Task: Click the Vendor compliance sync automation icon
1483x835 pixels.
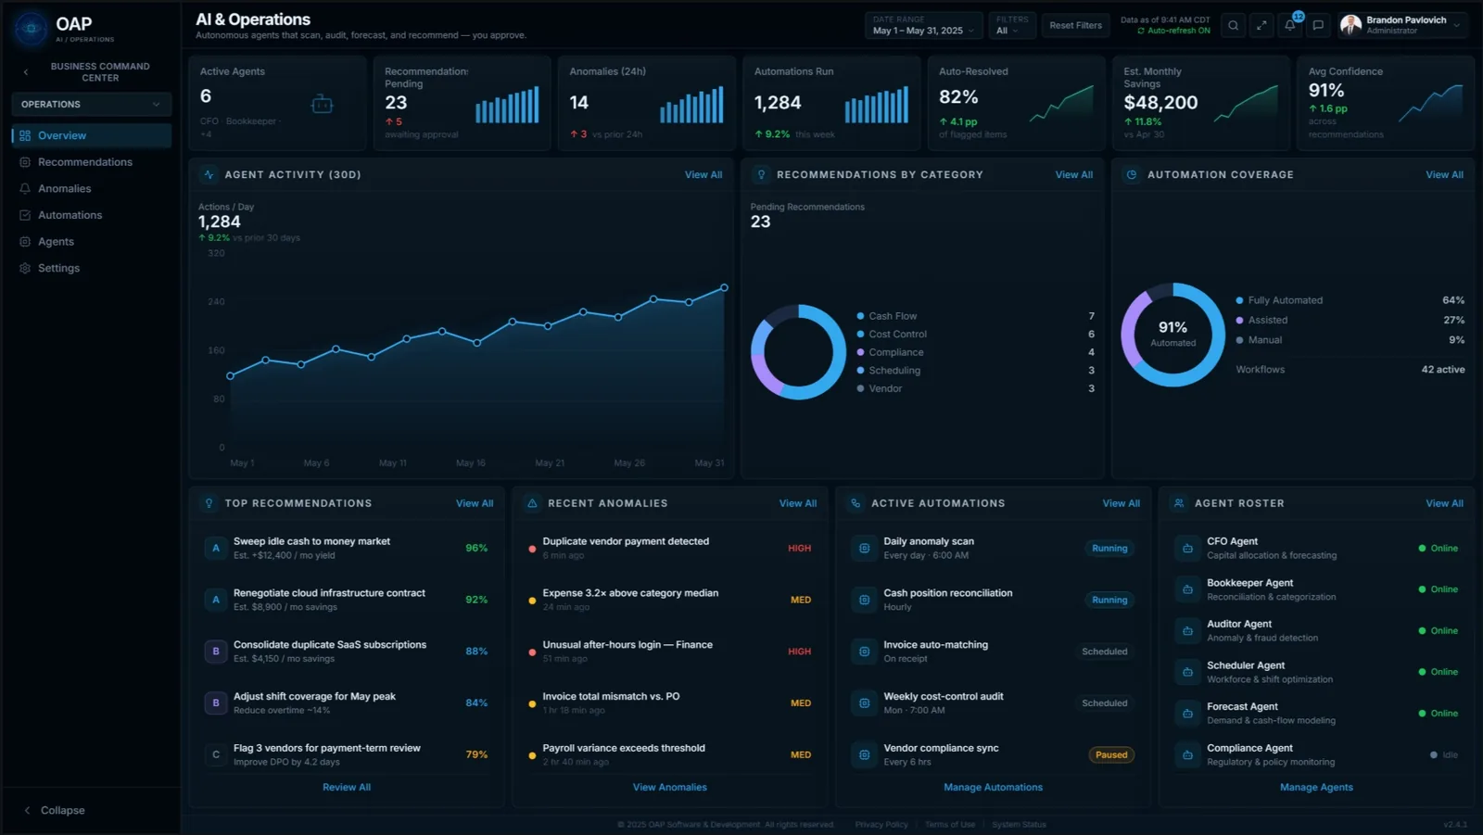Action: [x=864, y=755]
